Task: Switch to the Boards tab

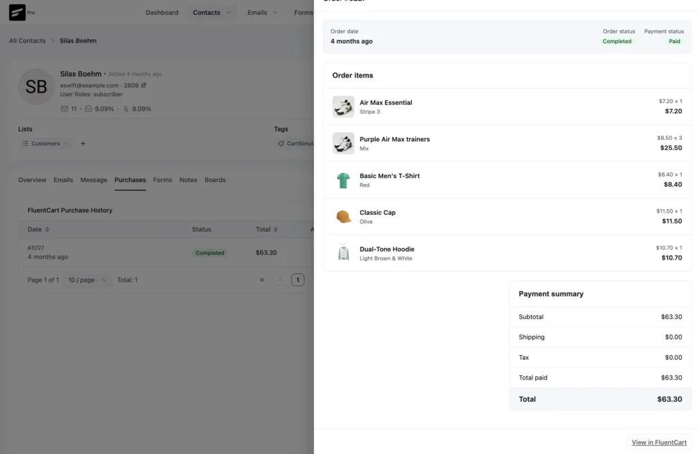Action: 215,180
